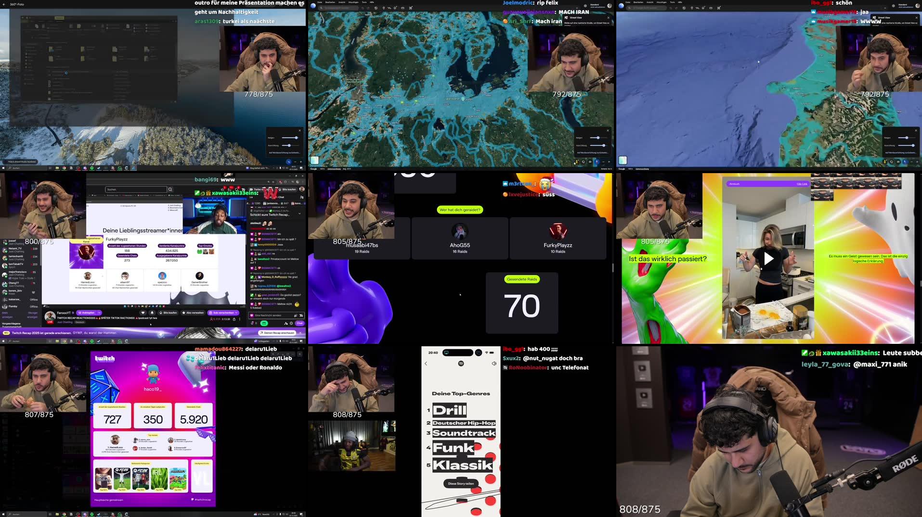Click the search magnifier in Google Earth

click(x=321, y=7)
